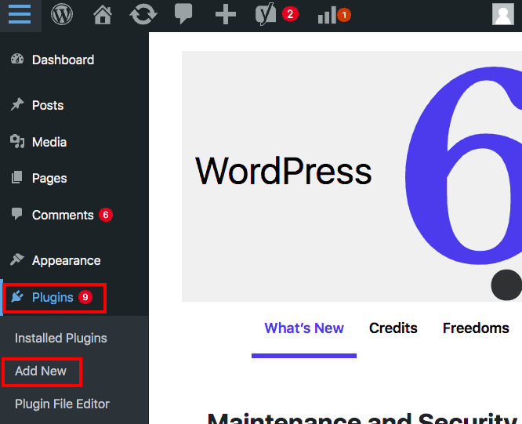Open the Yoast SEO icon in admin bar
Viewport: 522px width, 424px height.
pyautogui.click(x=266, y=14)
